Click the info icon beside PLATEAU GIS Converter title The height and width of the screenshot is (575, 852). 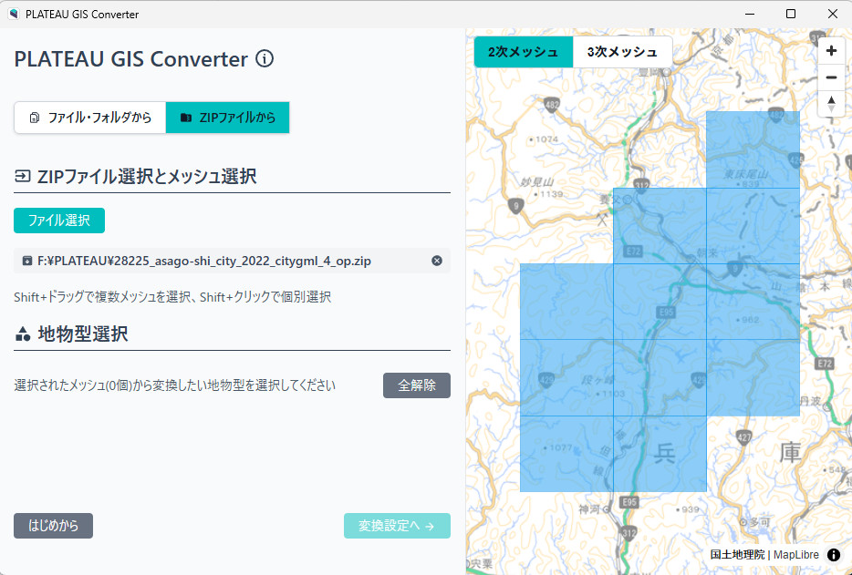tap(265, 59)
